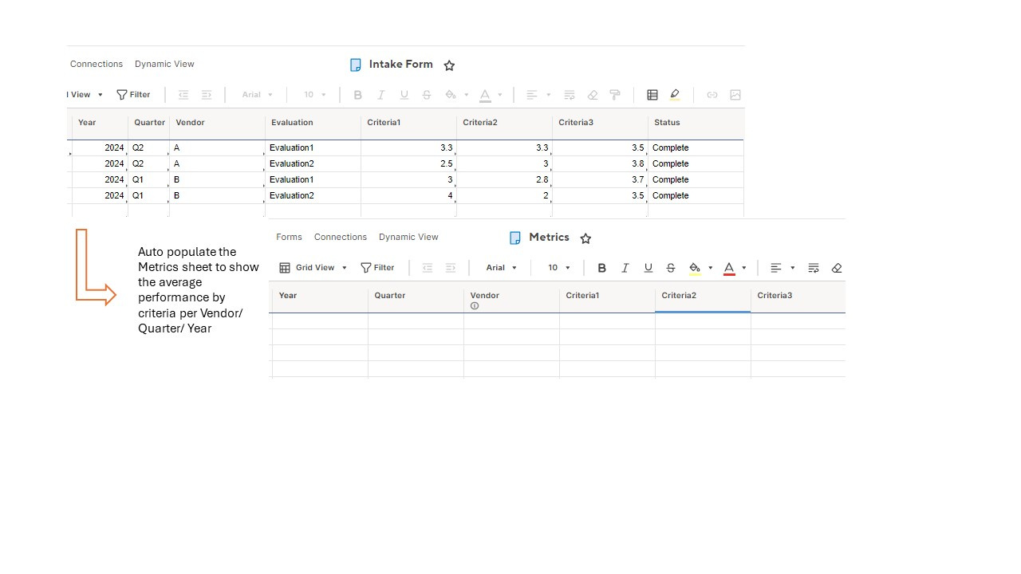The image size is (1021, 574).
Task: Open fill color dropdown arrow in Metrics toolbar
Action: [x=711, y=268]
